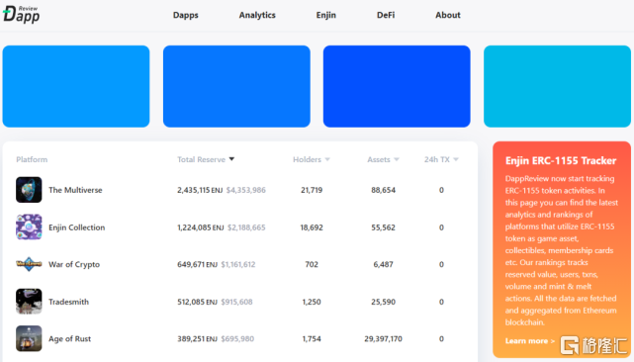Click the About menu link
This screenshot has height=362, width=634.
448,15
